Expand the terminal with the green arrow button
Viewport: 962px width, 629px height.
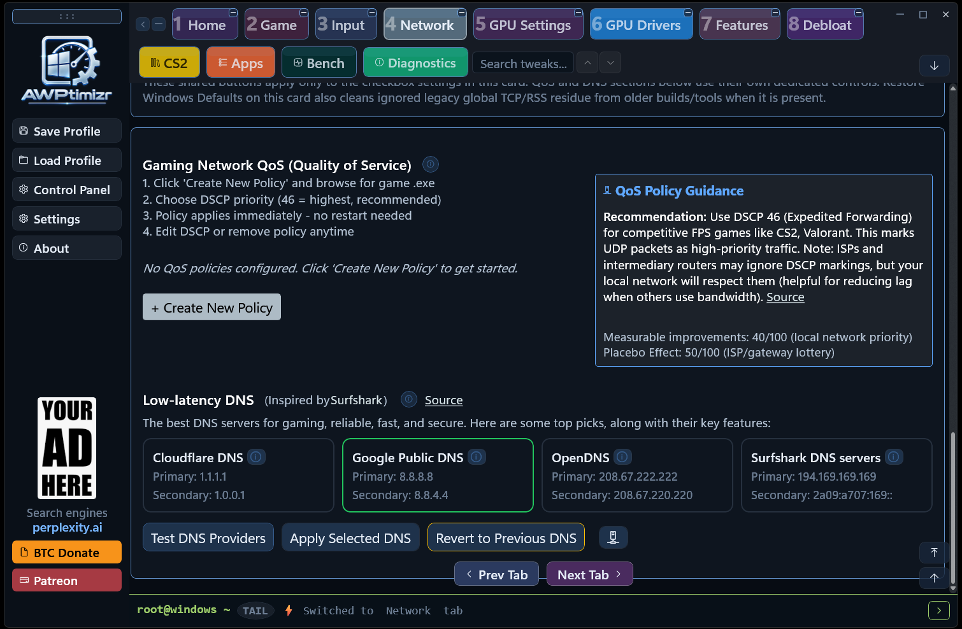tap(939, 611)
